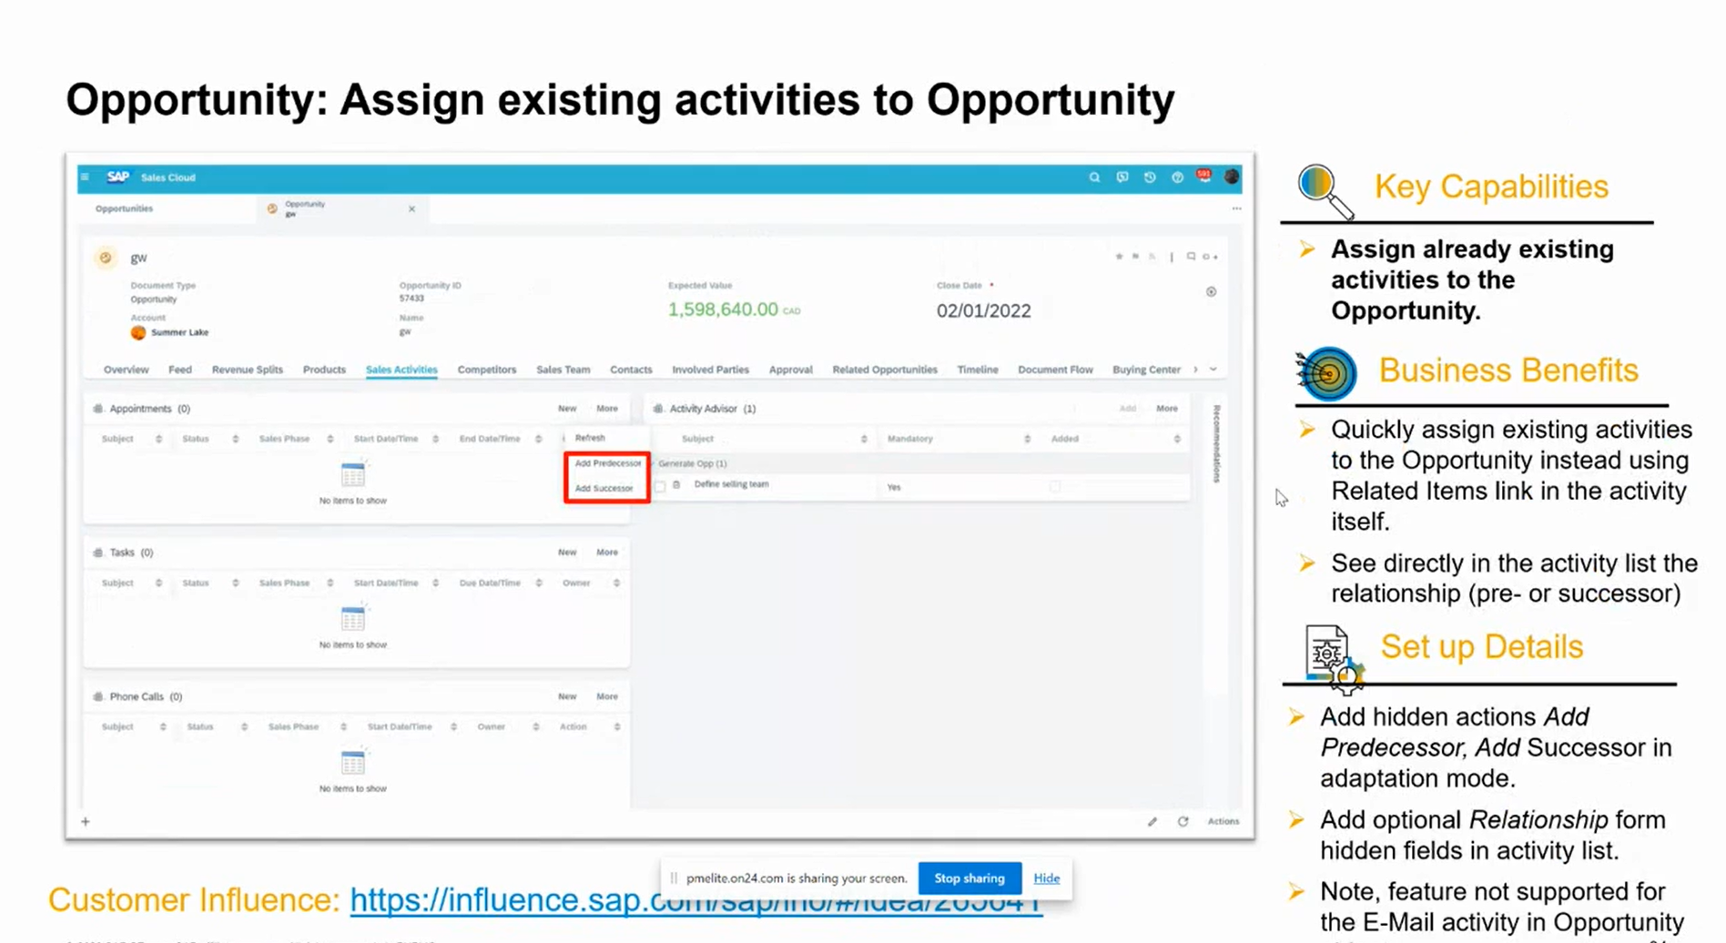Open the feedback chat icon in header

(x=1122, y=177)
